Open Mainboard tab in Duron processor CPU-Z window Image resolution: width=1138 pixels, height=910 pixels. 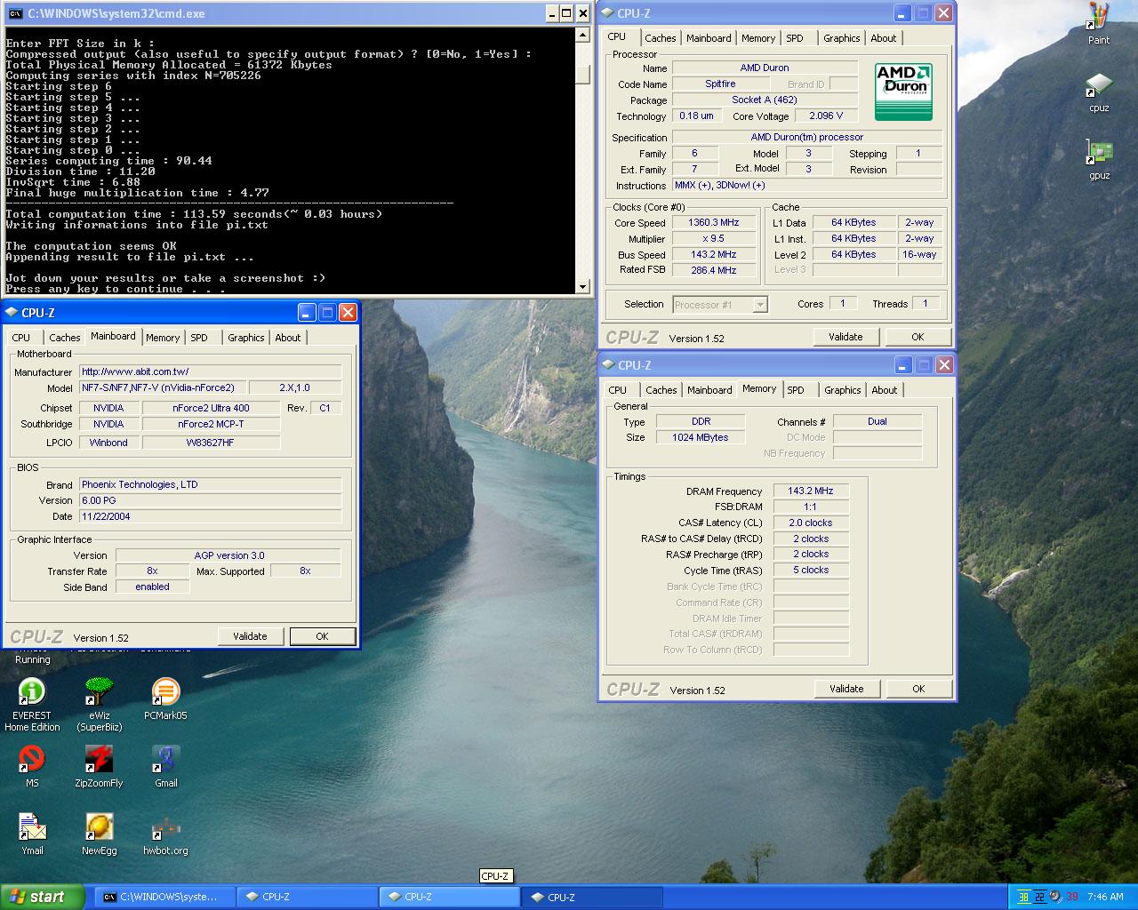click(709, 38)
